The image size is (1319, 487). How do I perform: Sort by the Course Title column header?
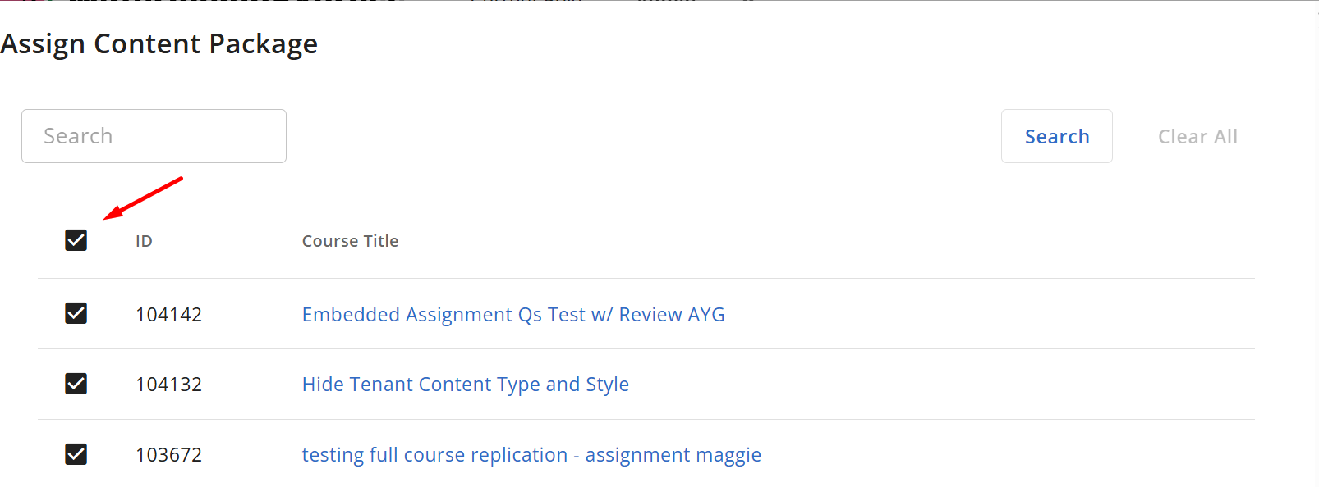pos(350,241)
